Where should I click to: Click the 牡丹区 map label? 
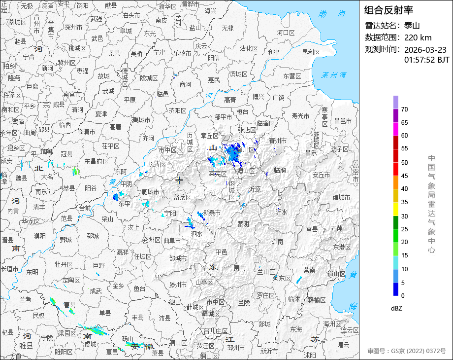pos(64,264)
